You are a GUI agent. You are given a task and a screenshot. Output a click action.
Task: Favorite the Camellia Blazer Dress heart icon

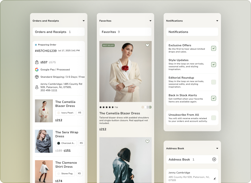147,45
